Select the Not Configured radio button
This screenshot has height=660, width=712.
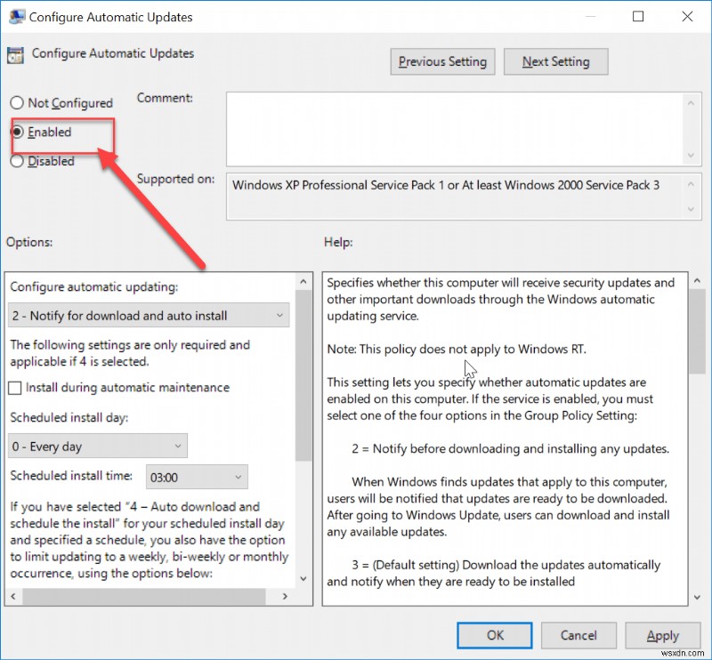(15, 103)
